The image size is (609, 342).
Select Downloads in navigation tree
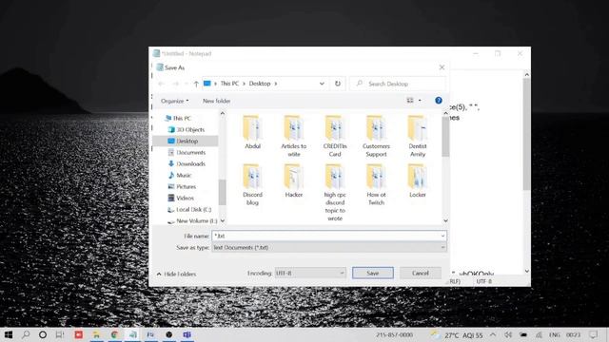(x=190, y=164)
